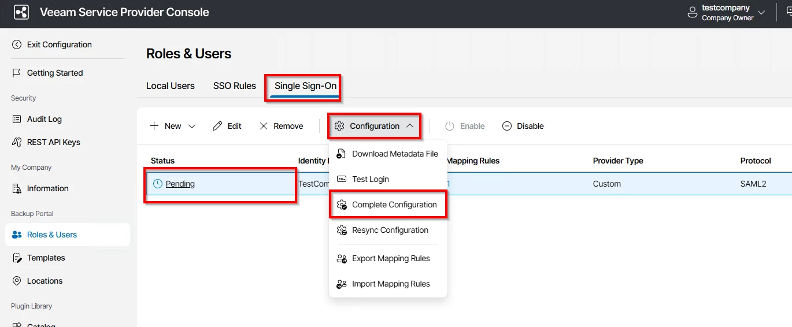Click the Resync Configuration gear icon

click(342, 230)
